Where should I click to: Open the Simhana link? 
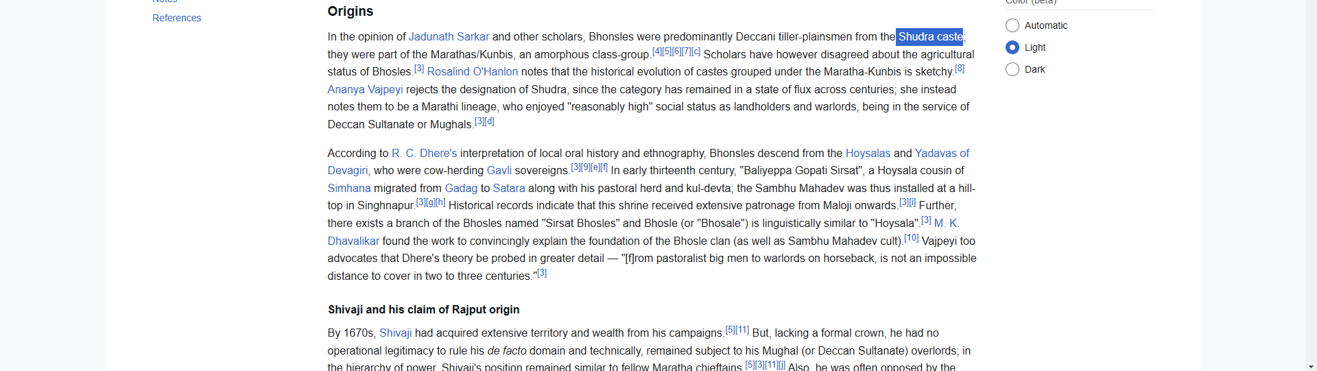click(x=348, y=189)
